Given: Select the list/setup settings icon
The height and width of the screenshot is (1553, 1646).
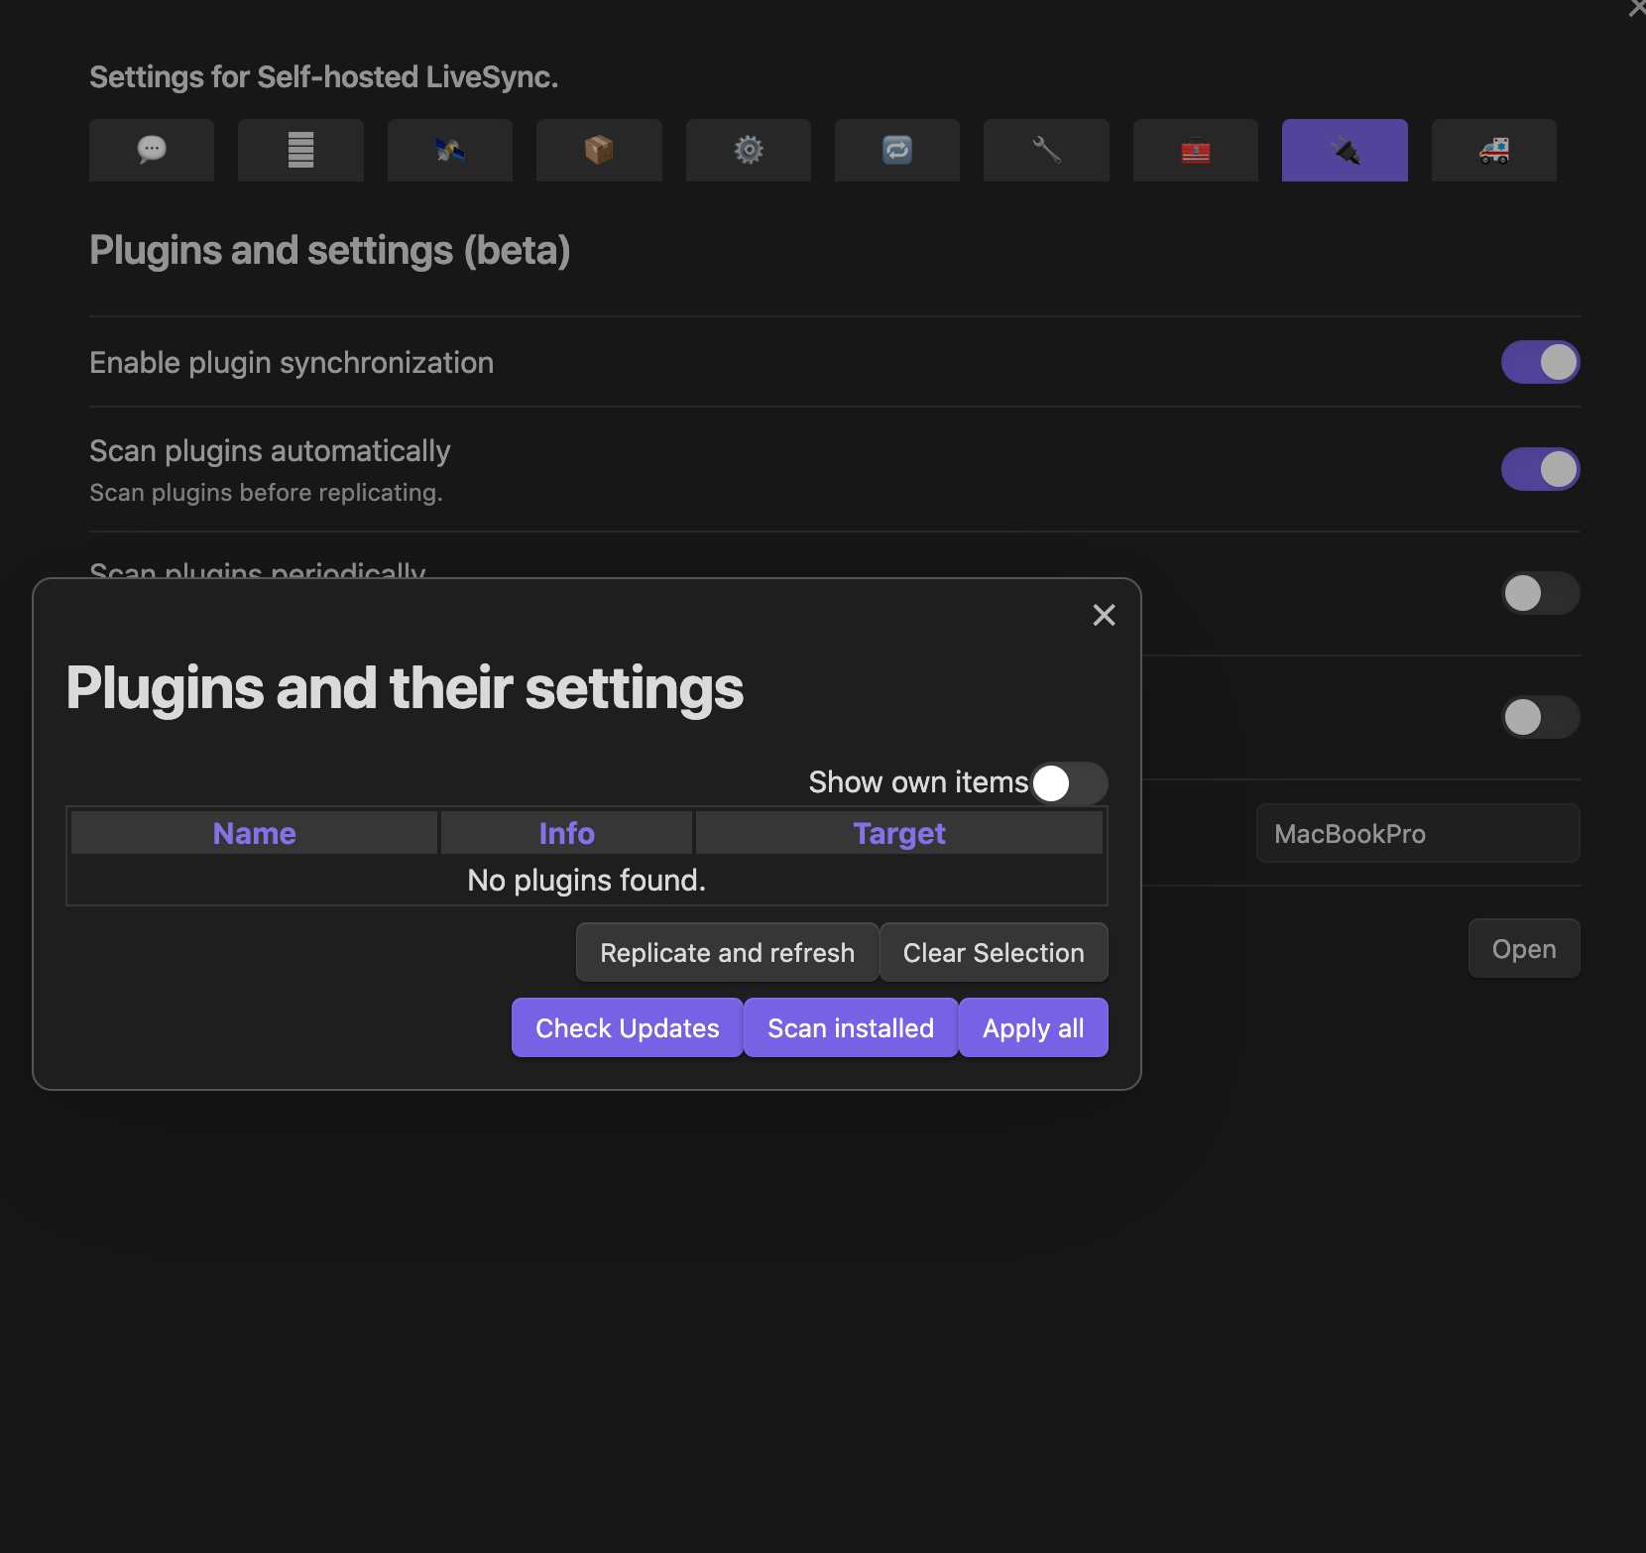Looking at the screenshot, I should tap(300, 151).
